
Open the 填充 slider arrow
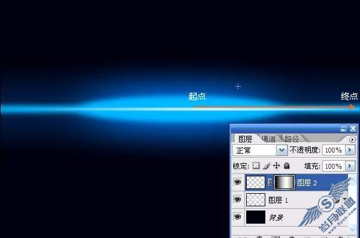point(350,166)
